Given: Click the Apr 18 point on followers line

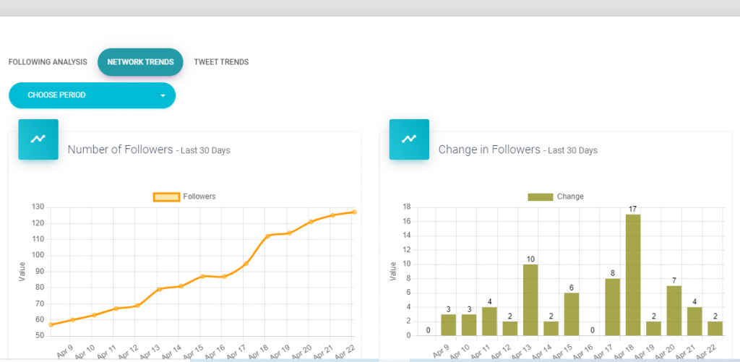Looking at the screenshot, I should pyautogui.click(x=267, y=236).
